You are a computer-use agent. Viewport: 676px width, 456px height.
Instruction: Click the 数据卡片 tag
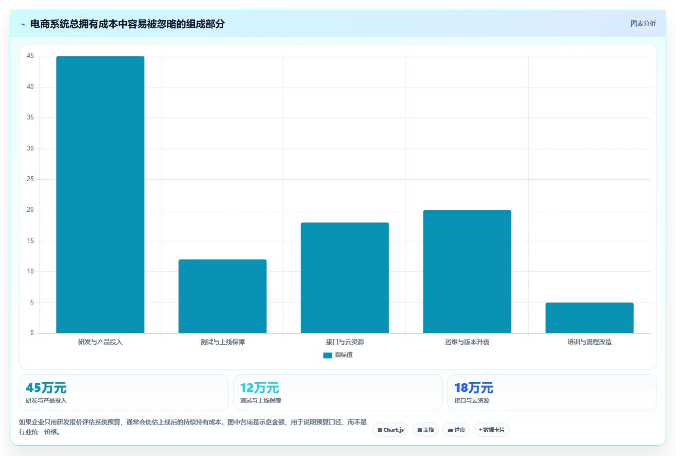pyautogui.click(x=492, y=430)
